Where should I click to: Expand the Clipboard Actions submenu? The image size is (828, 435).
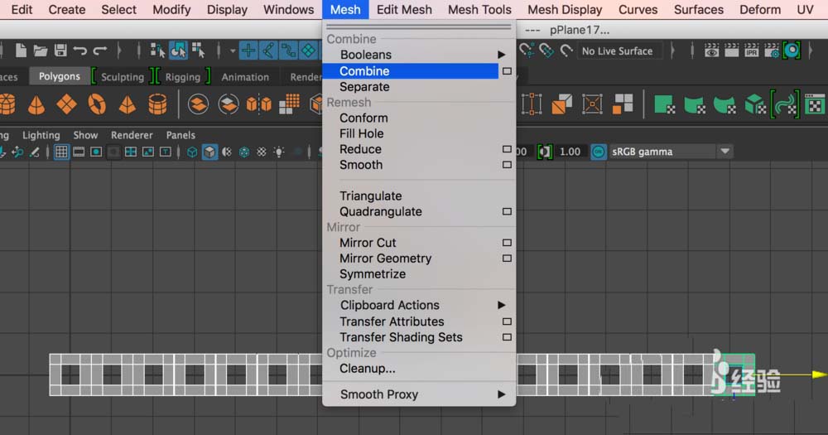tap(501, 306)
